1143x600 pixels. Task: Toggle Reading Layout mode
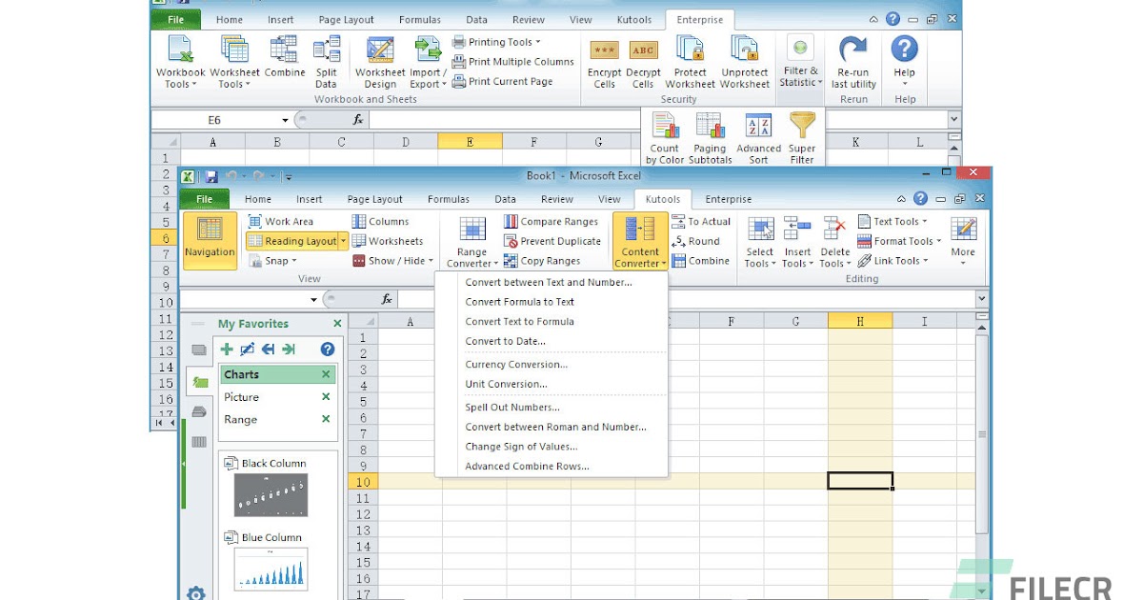(291, 240)
